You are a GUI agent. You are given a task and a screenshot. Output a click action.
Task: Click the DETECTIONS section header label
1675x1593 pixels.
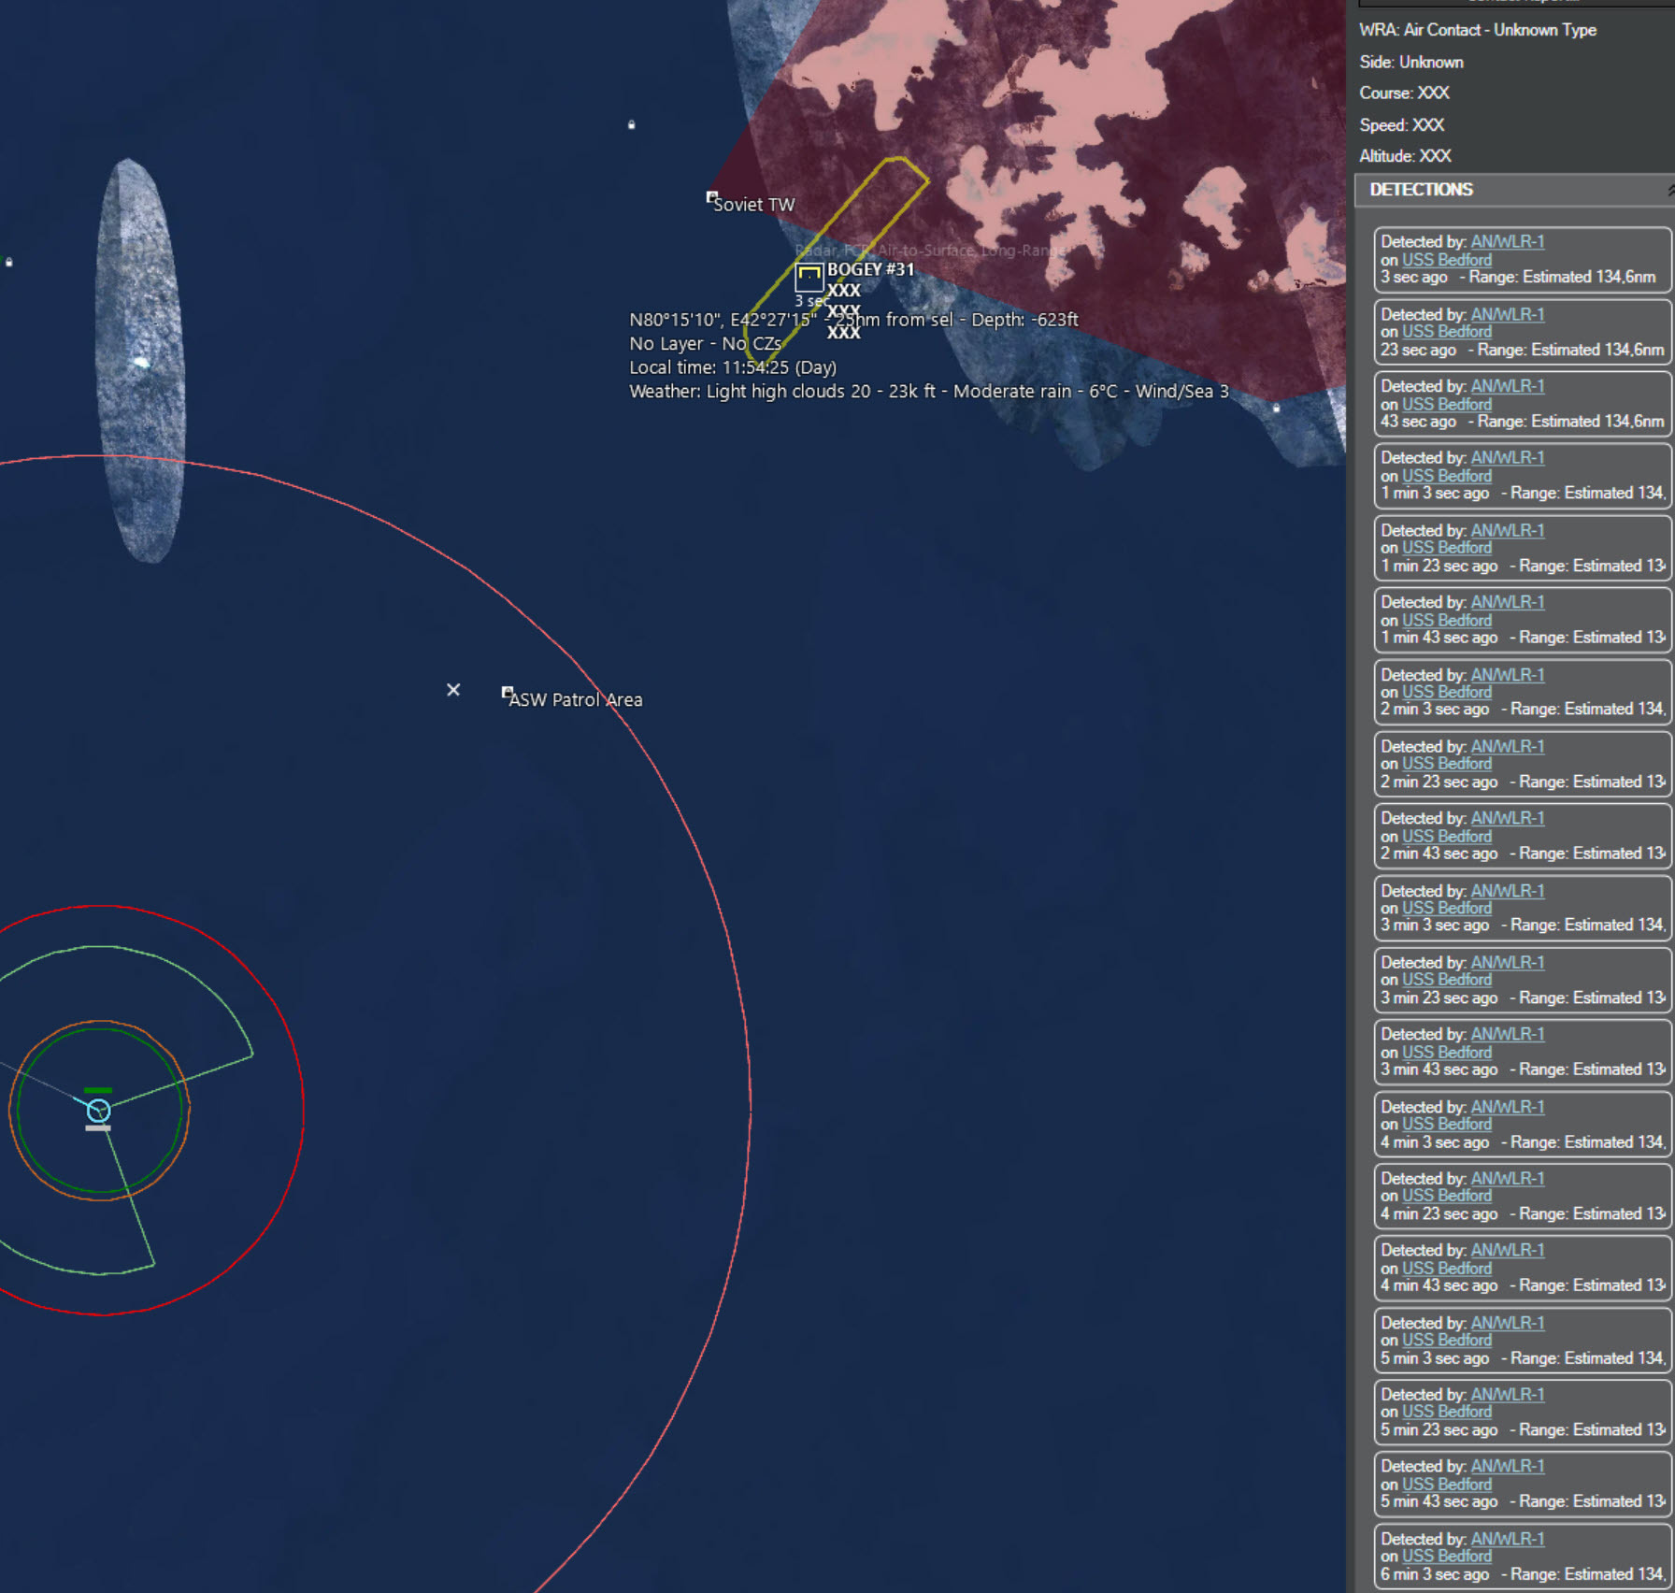pos(1421,190)
